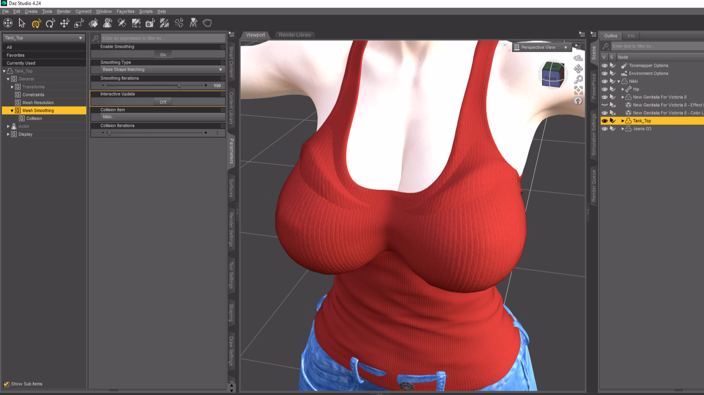Click the viewport Frame selection icon
The image size is (704, 395).
578,90
